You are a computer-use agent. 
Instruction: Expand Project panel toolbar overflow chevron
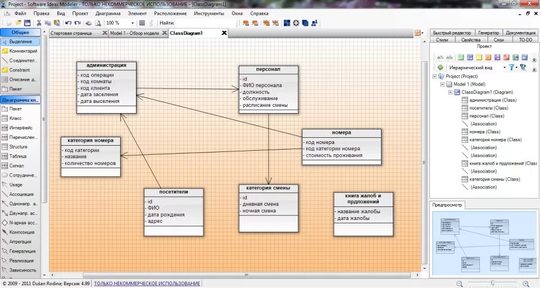tap(534, 60)
